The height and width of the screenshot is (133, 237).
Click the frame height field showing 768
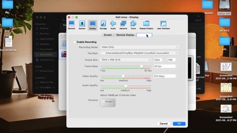point(171,60)
